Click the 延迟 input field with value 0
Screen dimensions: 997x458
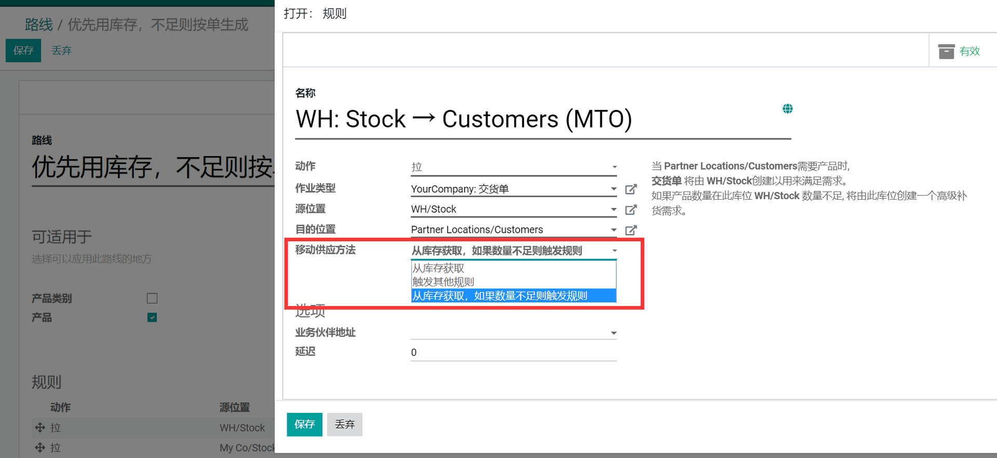(x=514, y=352)
